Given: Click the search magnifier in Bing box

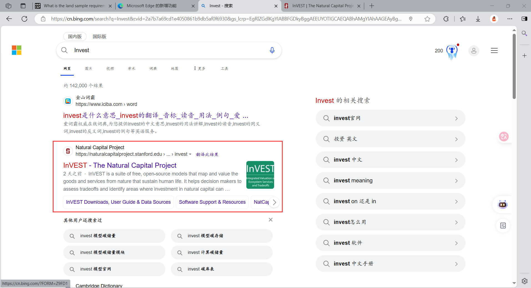Looking at the screenshot, I should tap(64, 50).
